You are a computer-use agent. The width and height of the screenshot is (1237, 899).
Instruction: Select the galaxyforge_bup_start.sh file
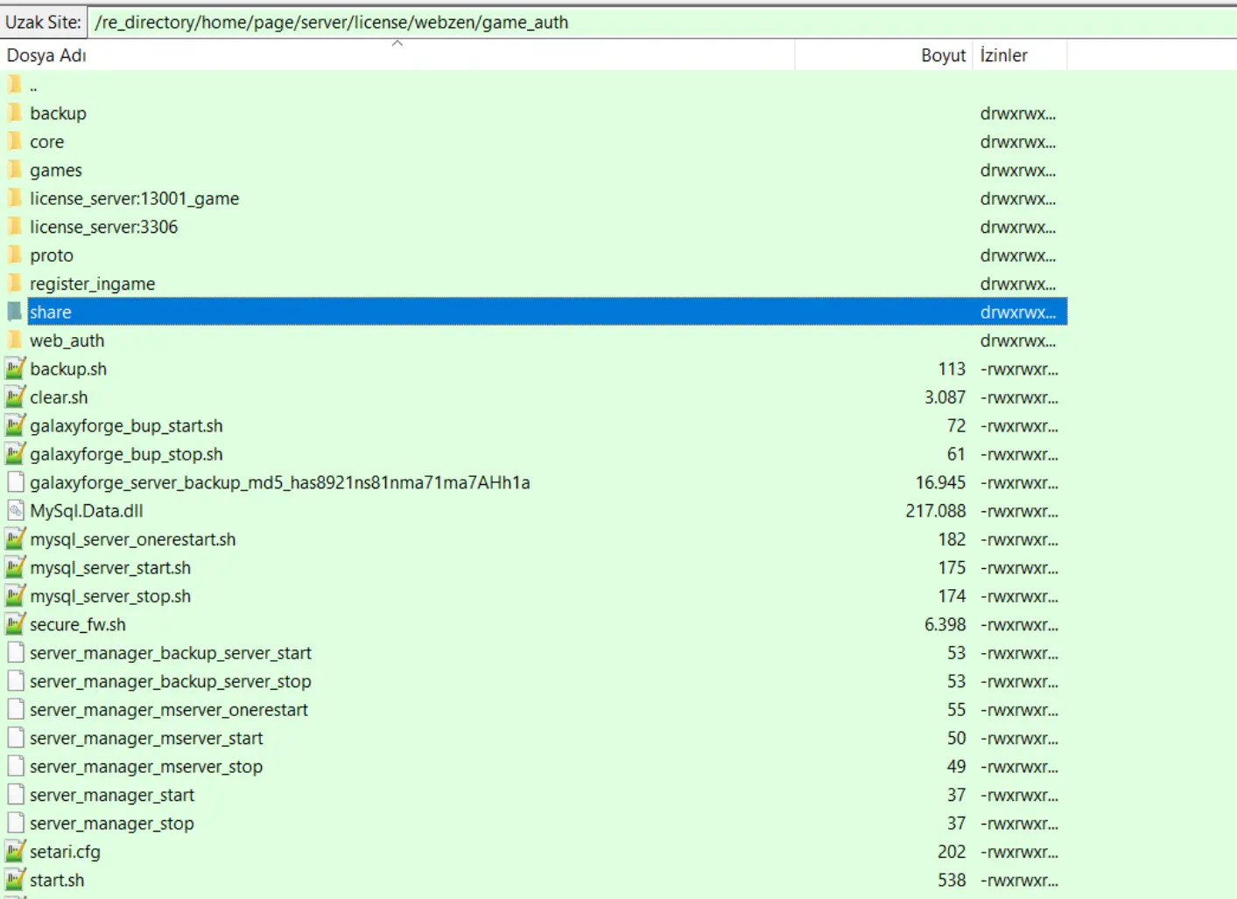click(126, 426)
